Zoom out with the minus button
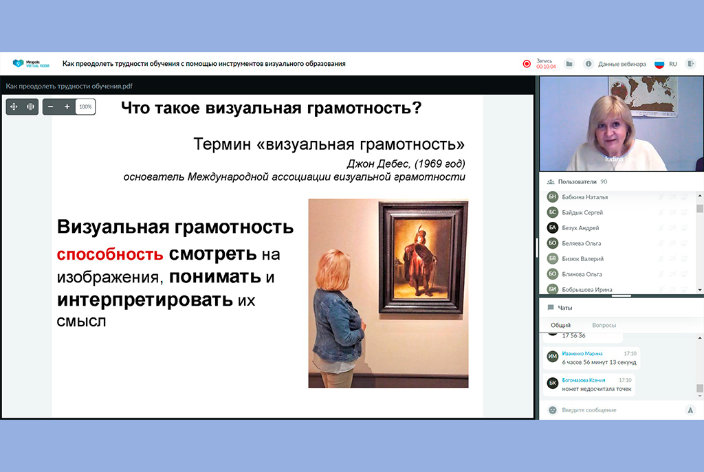704x472 pixels. pyautogui.click(x=51, y=106)
